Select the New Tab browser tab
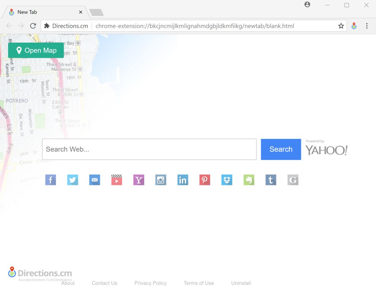The height and width of the screenshot is (290, 376). [x=45, y=12]
